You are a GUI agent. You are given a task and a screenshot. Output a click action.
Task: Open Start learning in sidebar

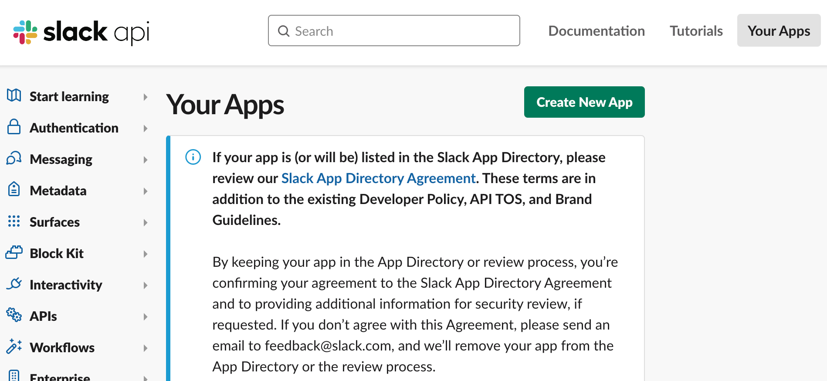(x=69, y=96)
